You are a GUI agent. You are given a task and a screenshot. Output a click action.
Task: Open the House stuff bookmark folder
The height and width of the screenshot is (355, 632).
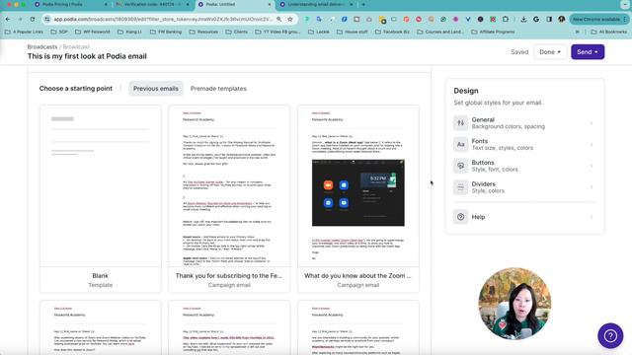click(353, 32)
